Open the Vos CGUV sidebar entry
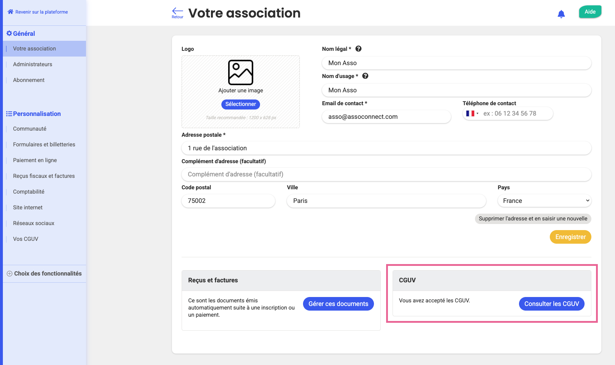 click(x=25, y=239)
